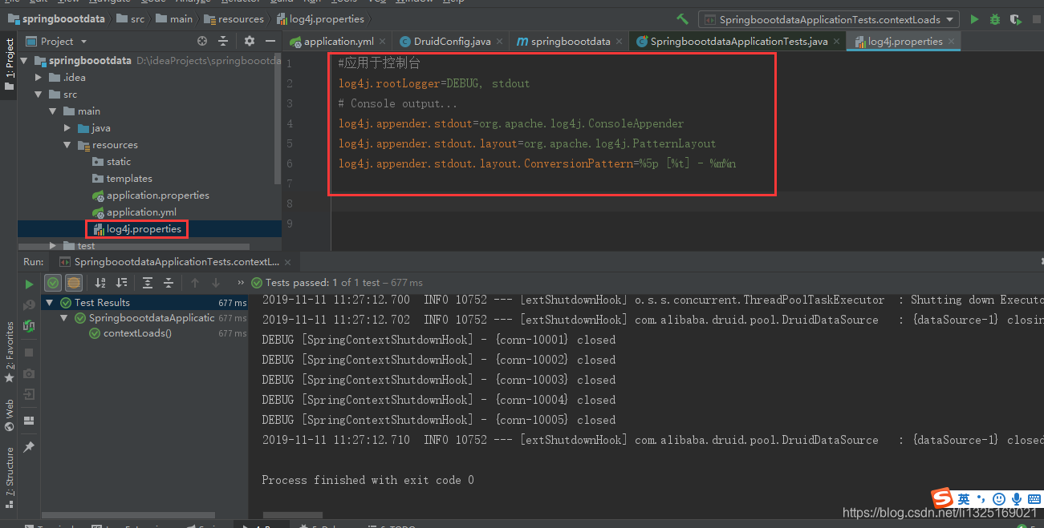Collapse all nodes in Project view

[x=224, y=41]
